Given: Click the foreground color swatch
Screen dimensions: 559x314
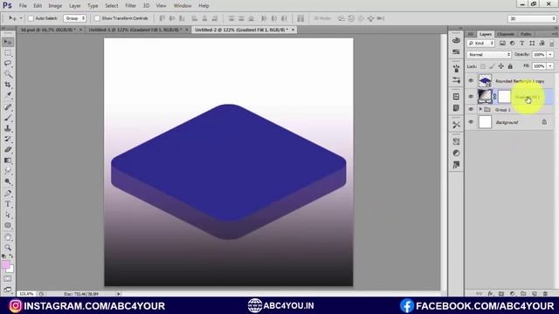Looking at the screenshot, I should coord(6,264).
